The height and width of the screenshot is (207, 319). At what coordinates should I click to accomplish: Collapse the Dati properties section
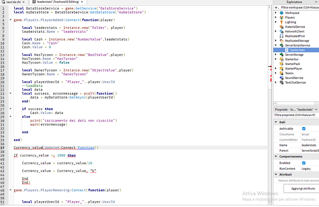tap(276, 122)
